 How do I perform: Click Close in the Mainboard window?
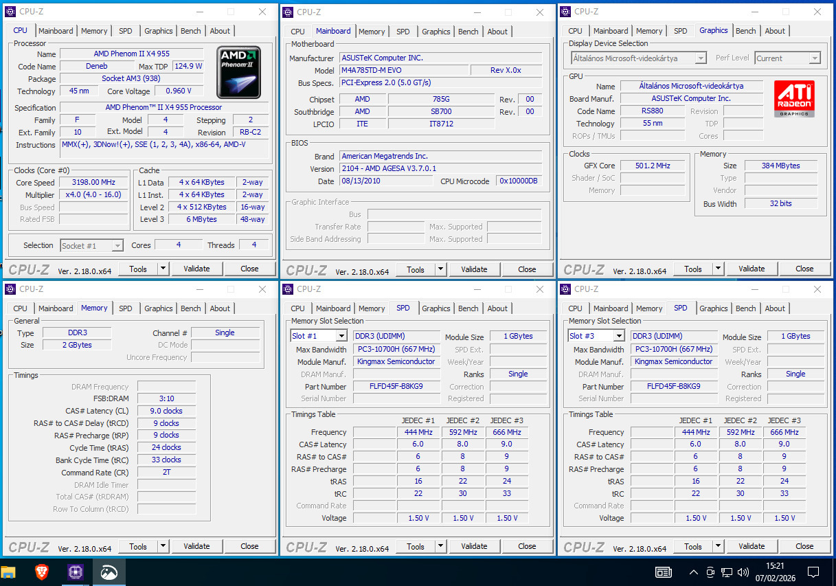click(527, 269)
